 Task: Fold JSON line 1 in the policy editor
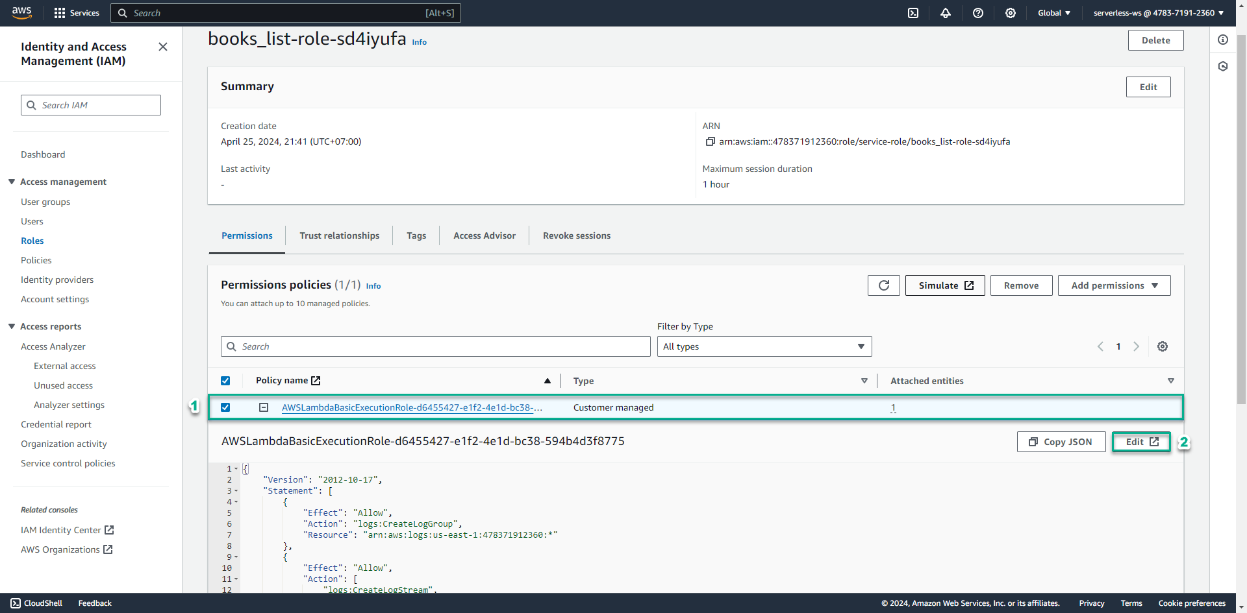(236, 468)
